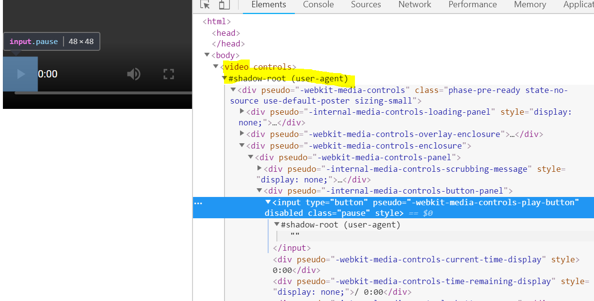The image size is (594, 301).
Task: Click the play button on the video
Action: tap(20, 73)
